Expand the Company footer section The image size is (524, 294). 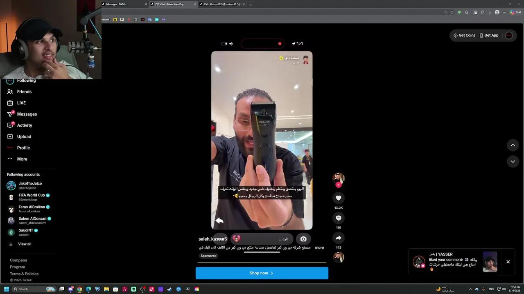(18, 260)
